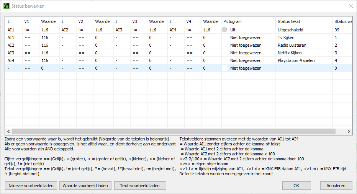Click V1 operator == in Tv Kijken row
Viewport: 357px width, 194px height.
pos(31,37)
